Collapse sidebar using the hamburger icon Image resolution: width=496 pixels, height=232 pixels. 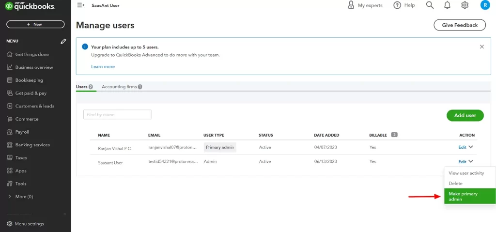tap(80, 5)
